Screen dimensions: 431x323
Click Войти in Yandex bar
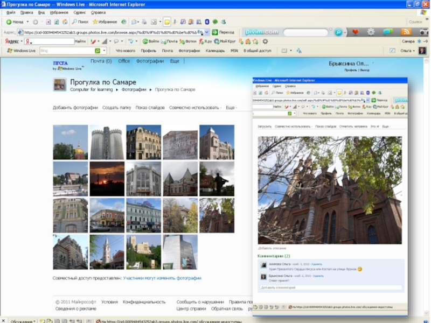(151, 41)
